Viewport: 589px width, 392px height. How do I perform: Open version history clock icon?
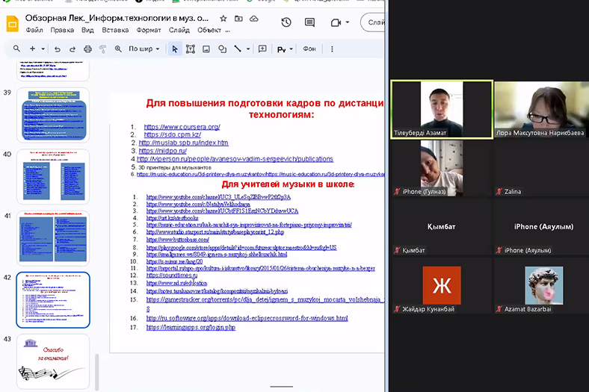click(286, 22)
